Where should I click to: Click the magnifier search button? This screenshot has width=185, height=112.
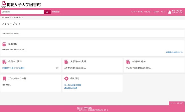47,12
